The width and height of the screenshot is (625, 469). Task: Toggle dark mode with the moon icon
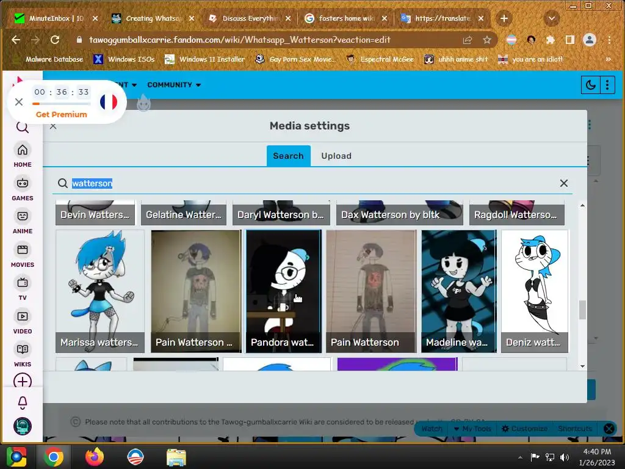pos(590,85)
